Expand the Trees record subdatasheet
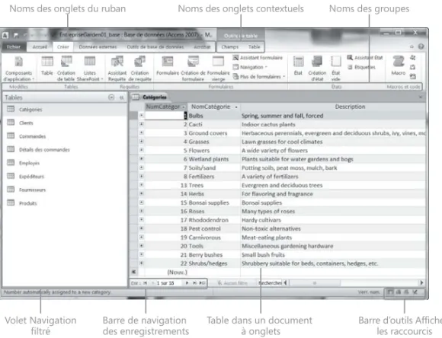Image resolution: width=442 pixels, height=338 pixels. (142, 185)
